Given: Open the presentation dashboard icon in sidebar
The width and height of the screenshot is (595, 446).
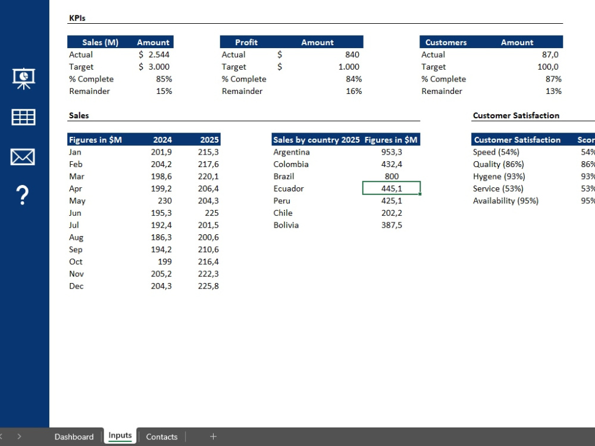Looking at the screenshot, I should click(24, 78).
